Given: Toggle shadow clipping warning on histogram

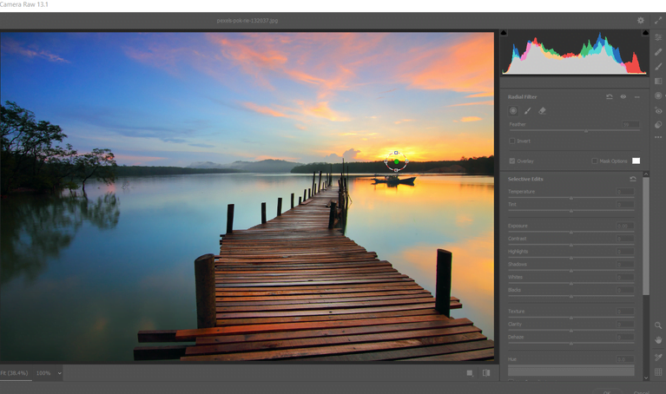Looking at the screenshot, I should (x=504, y=33).
